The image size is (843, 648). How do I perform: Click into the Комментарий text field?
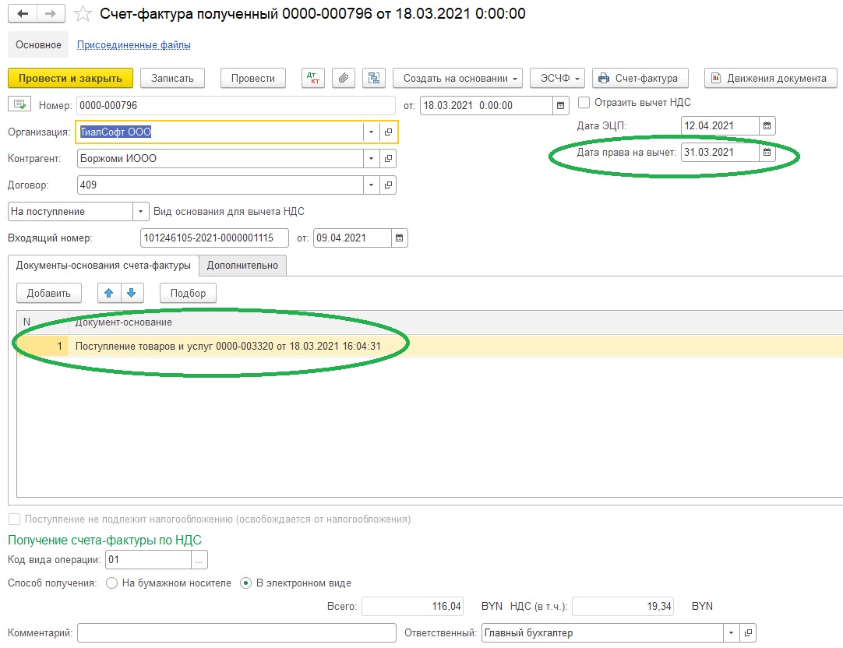point(237,633)
